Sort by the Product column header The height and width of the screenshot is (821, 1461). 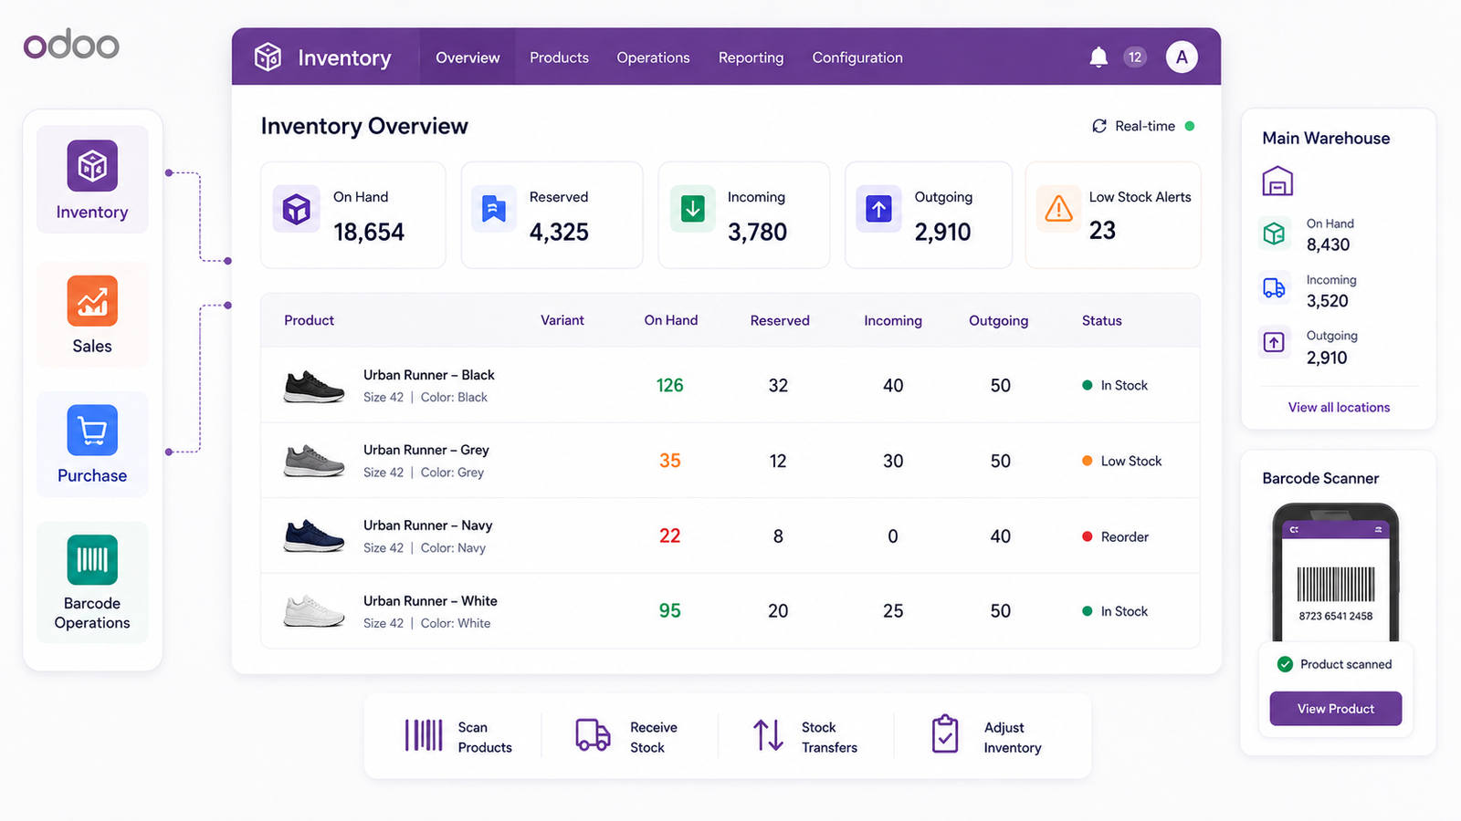pyautogui.click(x=309, y=320)
